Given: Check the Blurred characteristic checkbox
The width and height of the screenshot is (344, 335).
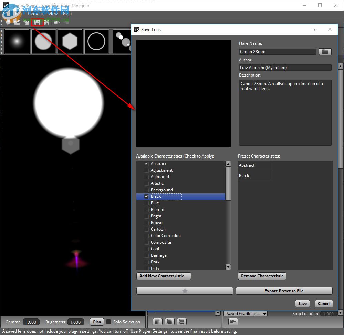Looking at the screenshot, I should (146, 210).
